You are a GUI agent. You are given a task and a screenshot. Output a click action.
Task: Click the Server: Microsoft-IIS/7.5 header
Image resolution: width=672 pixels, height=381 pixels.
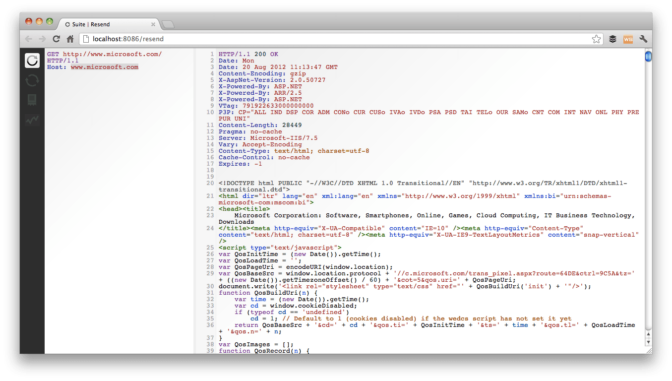click(x=268, y=138)
